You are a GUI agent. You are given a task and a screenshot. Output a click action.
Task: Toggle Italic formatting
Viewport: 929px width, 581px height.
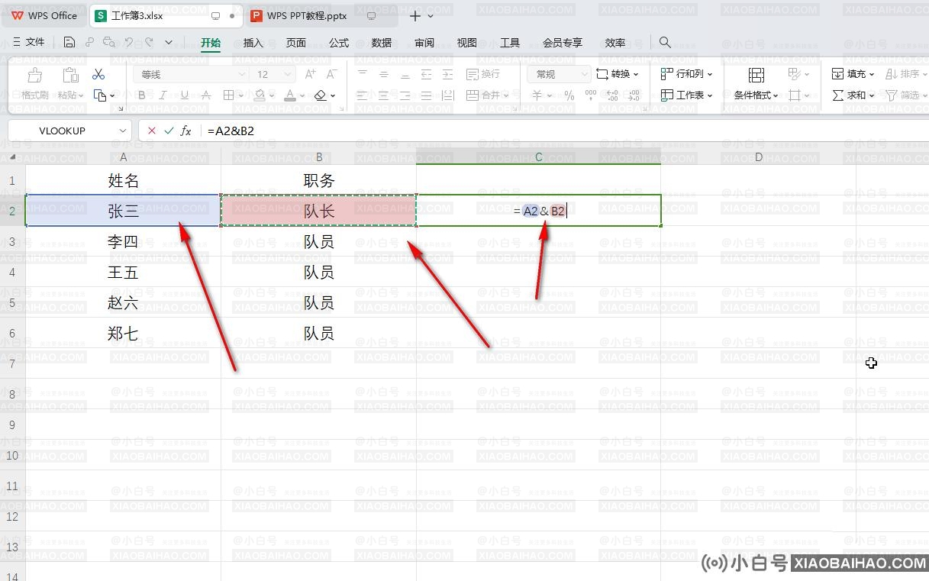pos(163,95)
